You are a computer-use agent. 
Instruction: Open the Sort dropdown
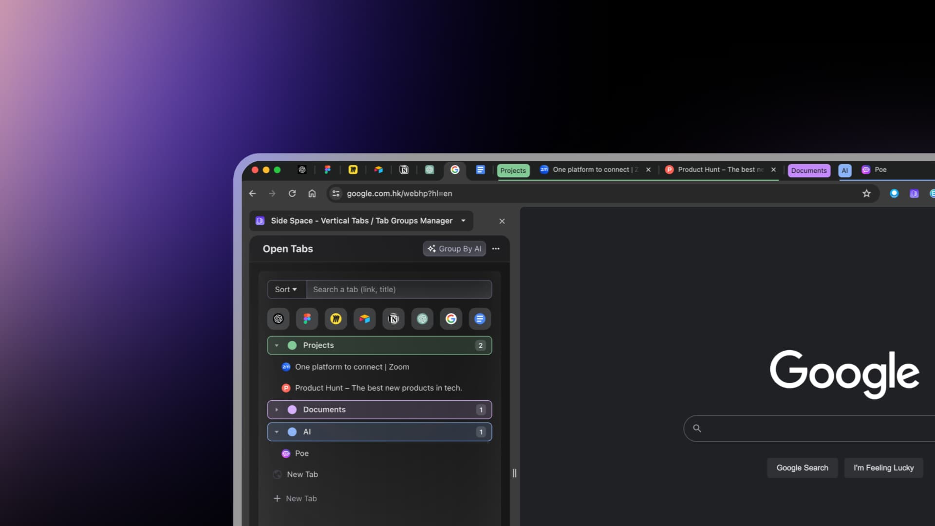(286, 289)
